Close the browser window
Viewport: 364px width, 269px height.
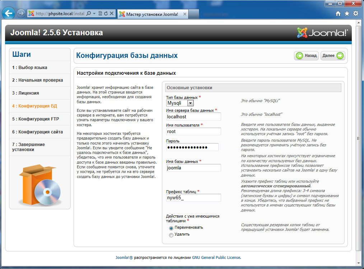coord(353,3)
